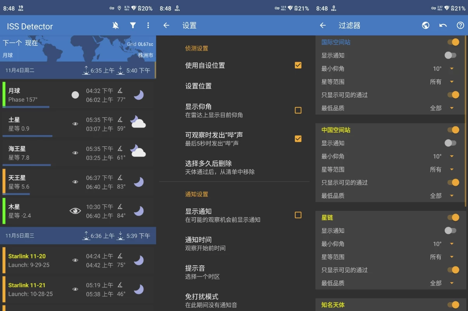Tap the back arrow on the 过滤器 screen
The height and width of the screenshot is (311, 468).
coord(322,25)
